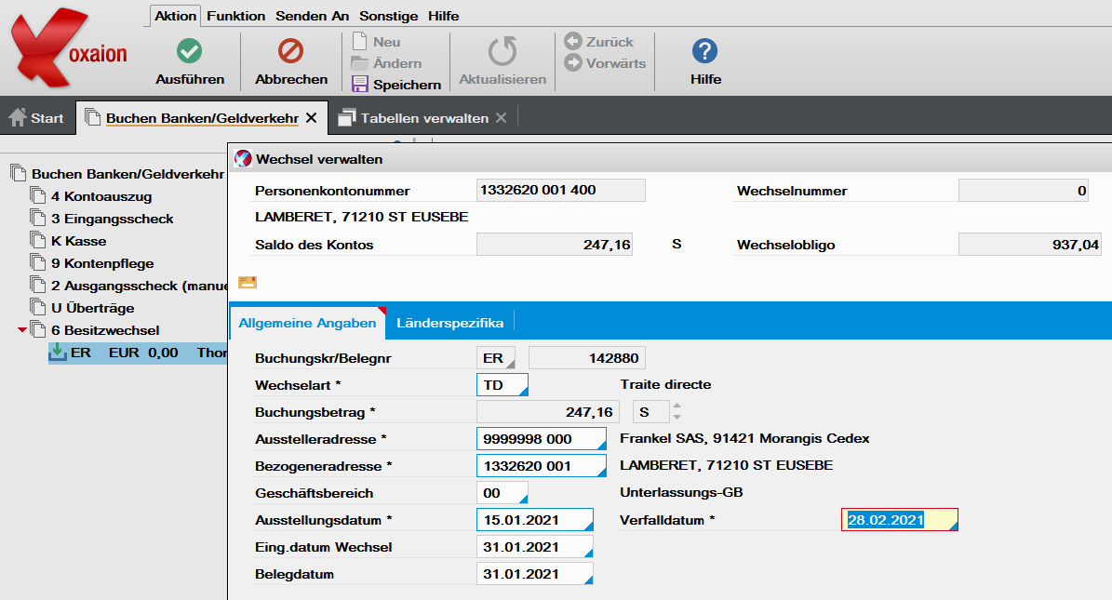Select 6 Besitzwechsel tree node

[105, 330]
